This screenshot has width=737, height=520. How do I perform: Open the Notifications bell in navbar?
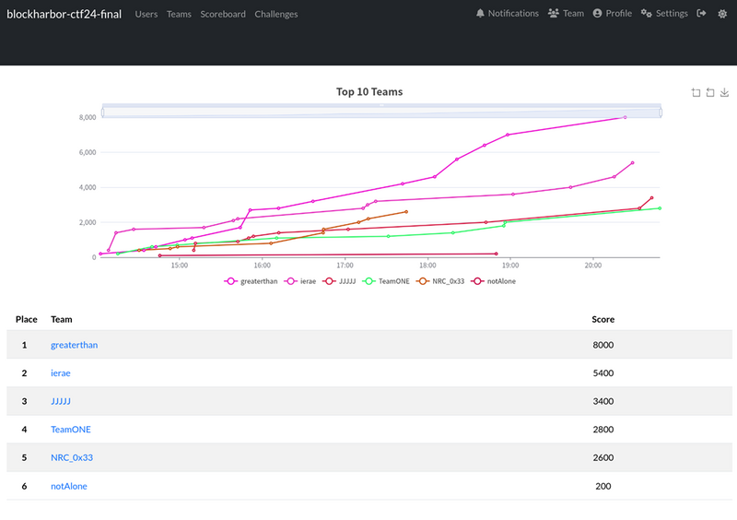(x=508, y=14)
